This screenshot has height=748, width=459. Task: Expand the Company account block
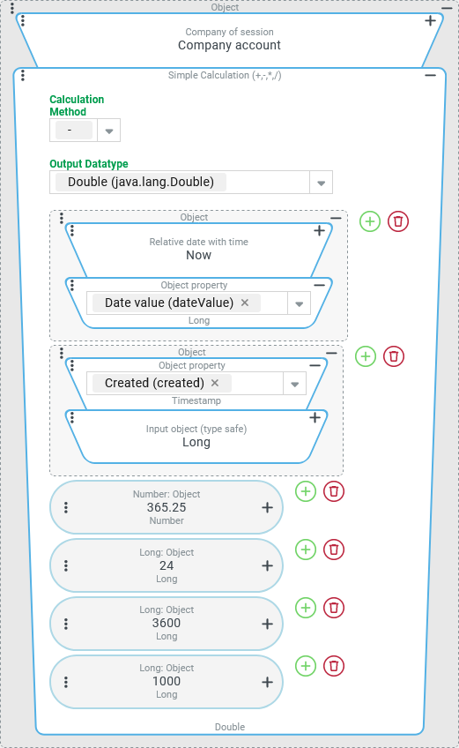coord(431,20)
